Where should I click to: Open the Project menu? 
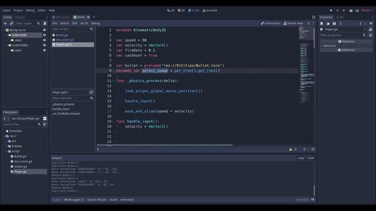pos(18,11)
